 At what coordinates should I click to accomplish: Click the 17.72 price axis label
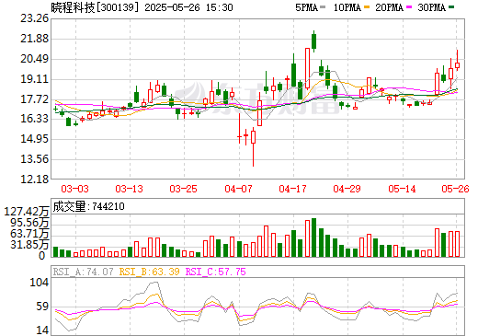click(x=34, y=99)
